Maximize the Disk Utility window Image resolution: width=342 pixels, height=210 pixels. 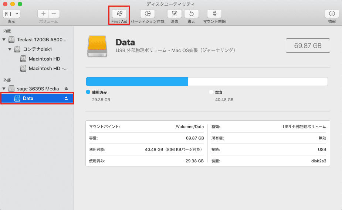click(20, 4)
